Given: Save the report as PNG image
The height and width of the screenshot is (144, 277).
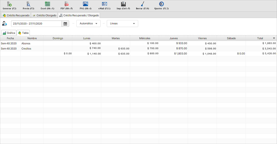Looking at the screenshot, I should point(85,4).
